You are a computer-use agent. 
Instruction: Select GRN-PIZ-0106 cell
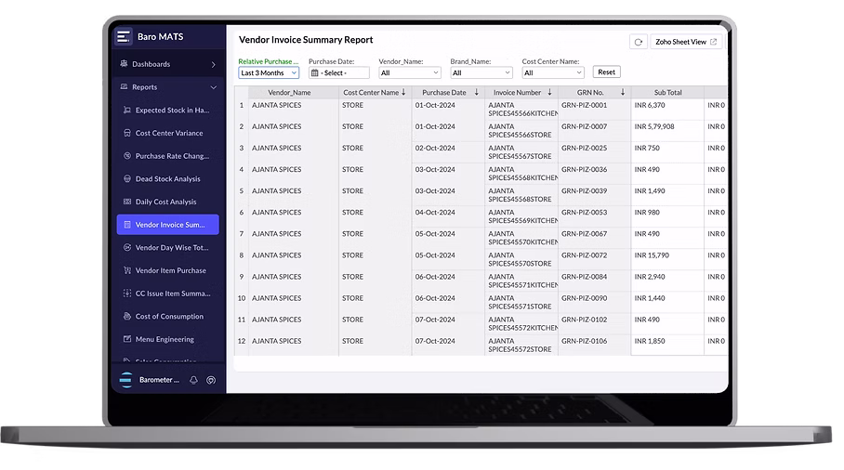pyautogui.click(x=594, y=346)
